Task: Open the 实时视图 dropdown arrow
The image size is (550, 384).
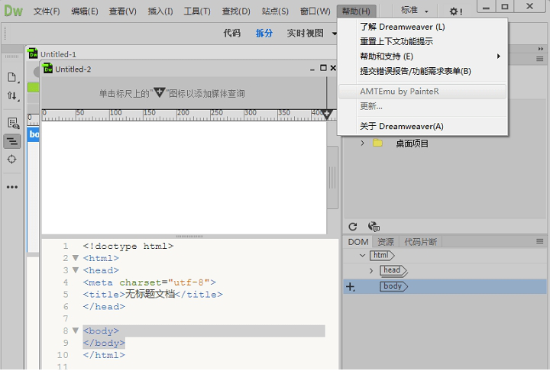Action: coord(334,34)
